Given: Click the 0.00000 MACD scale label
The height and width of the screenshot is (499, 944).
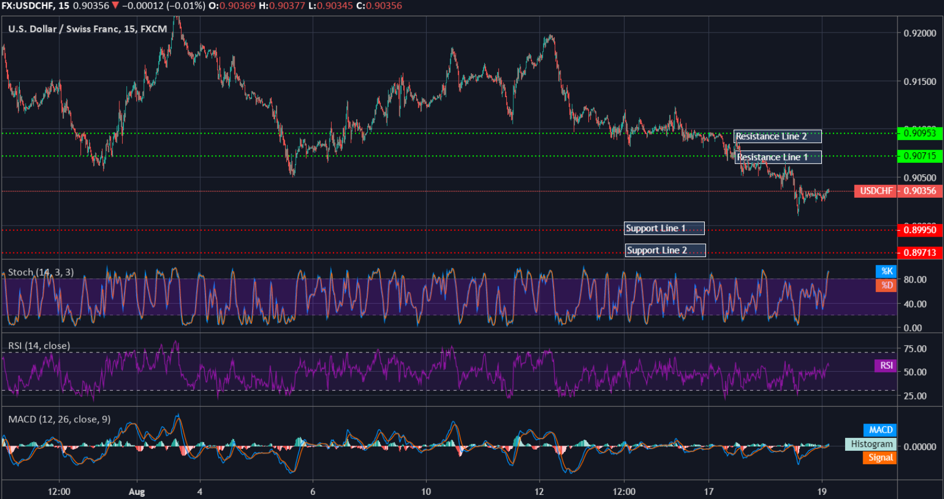Looking at the screenshot, I should (920, 447).
